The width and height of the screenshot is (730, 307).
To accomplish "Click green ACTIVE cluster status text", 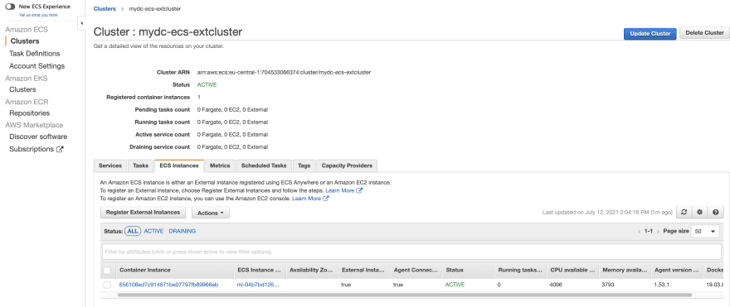I will point(207,85).
